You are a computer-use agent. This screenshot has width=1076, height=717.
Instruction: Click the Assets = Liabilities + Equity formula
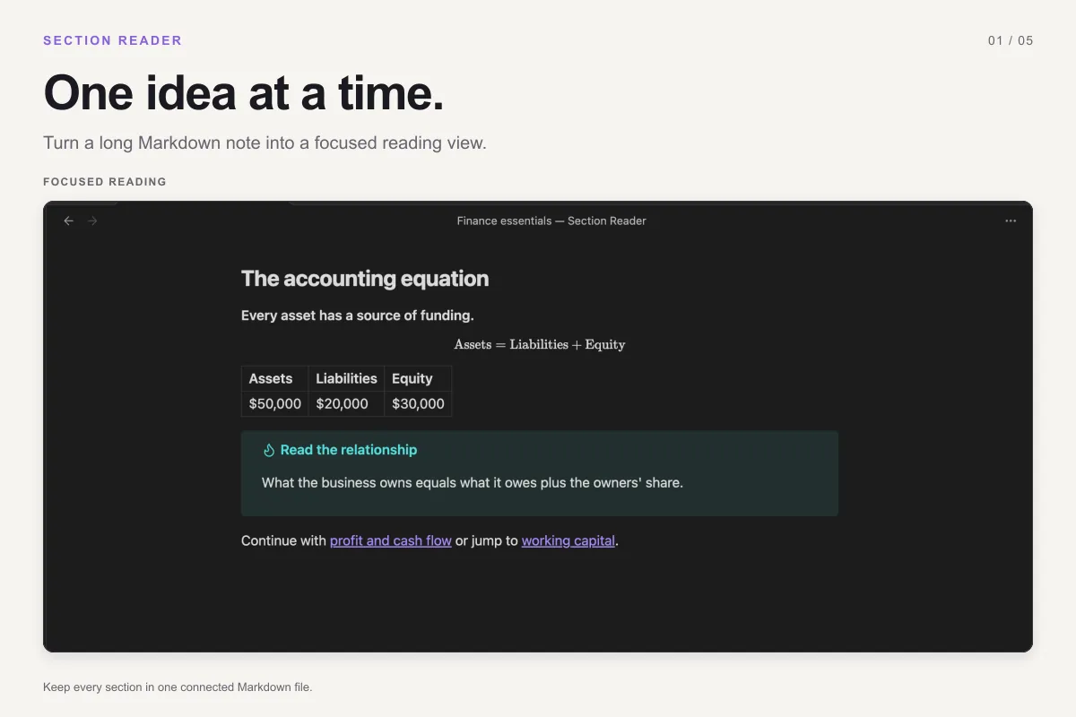[x=540, y=344]
